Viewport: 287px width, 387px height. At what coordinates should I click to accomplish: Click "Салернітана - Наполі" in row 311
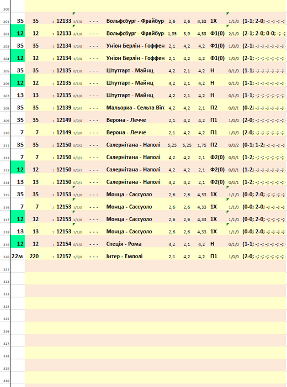click(x=133, y=145)
